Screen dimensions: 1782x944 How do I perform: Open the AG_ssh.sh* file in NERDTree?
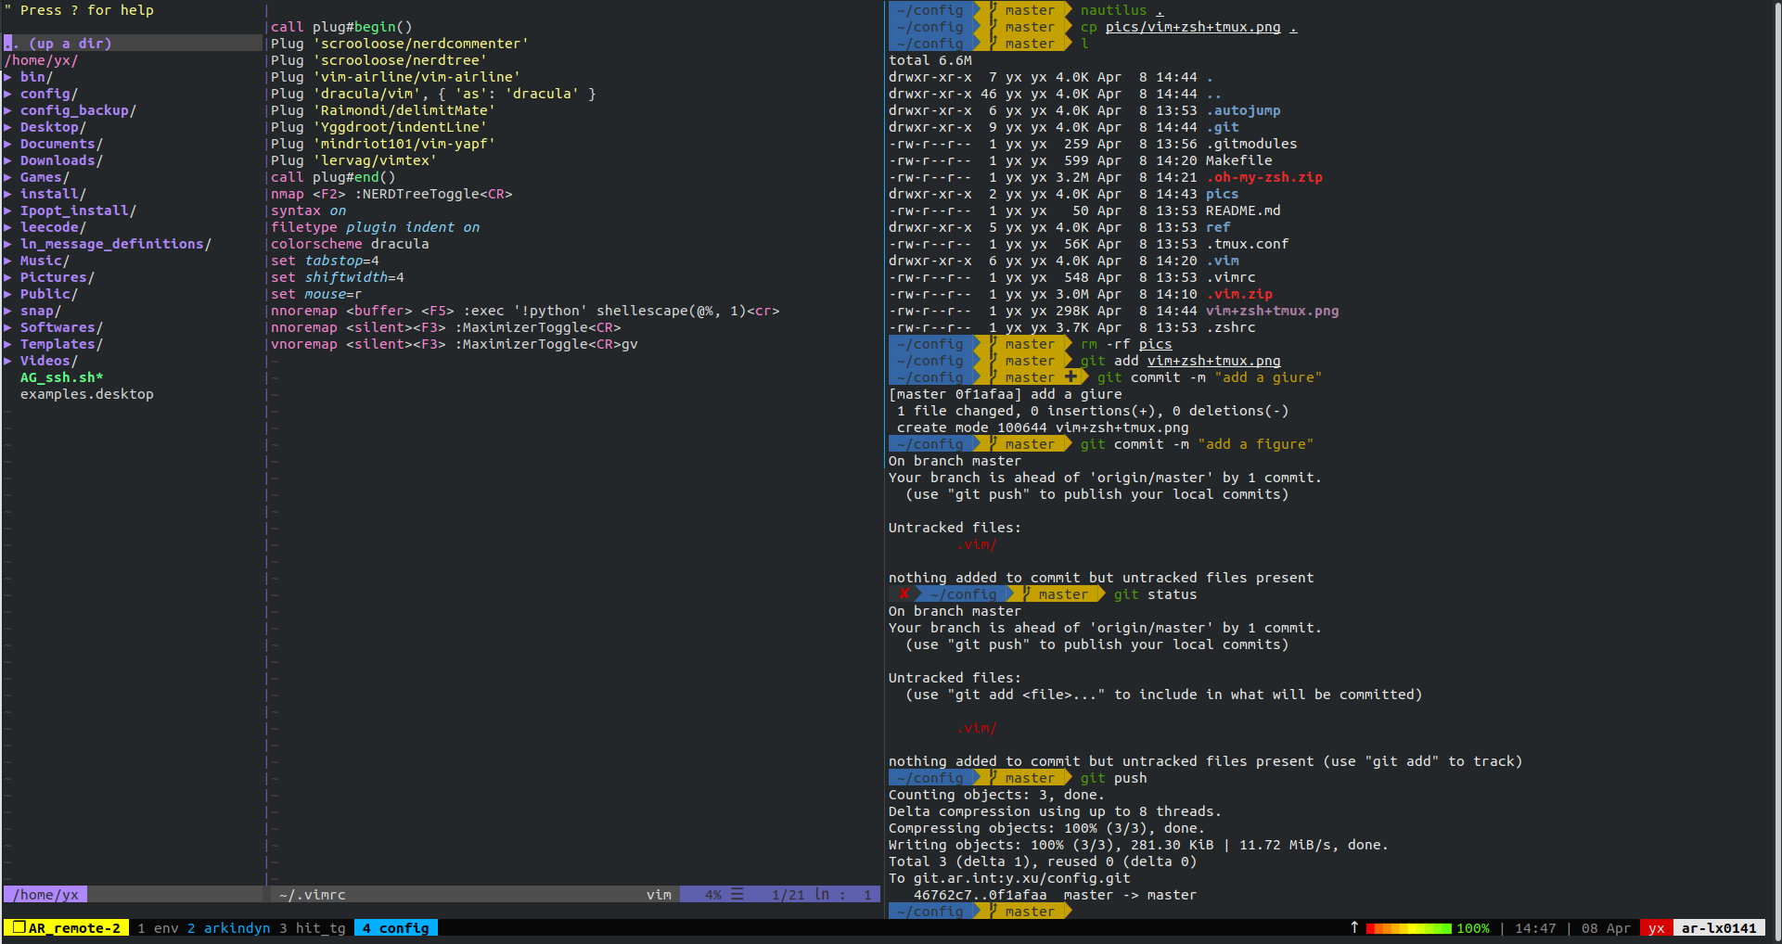(x=61, y=377)
